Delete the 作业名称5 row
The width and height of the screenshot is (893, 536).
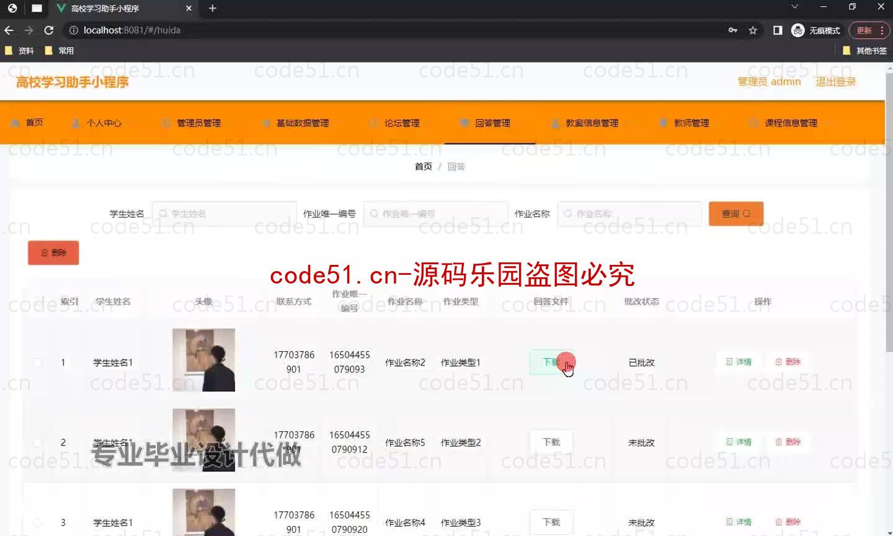[788, 442]
